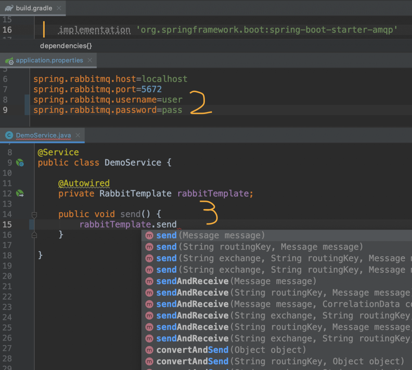Click the Gradle elephant icon on build.gradle tab

pyautogui.click(x=9, y=8)
